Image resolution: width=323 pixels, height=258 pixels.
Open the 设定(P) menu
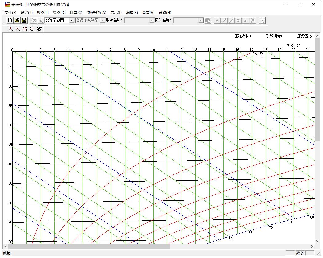pyautogui.click(x=26, y=13)
